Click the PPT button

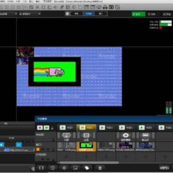164,168
